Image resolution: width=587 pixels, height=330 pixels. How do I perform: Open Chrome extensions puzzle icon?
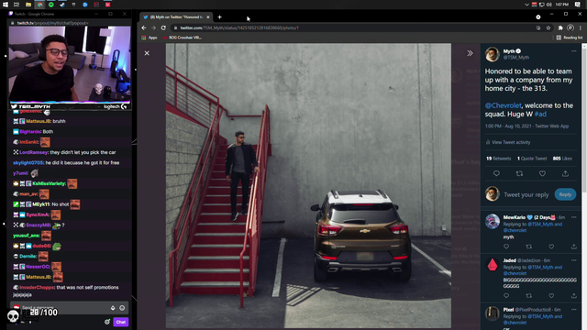pyautogui.click(x=560, y=27)
